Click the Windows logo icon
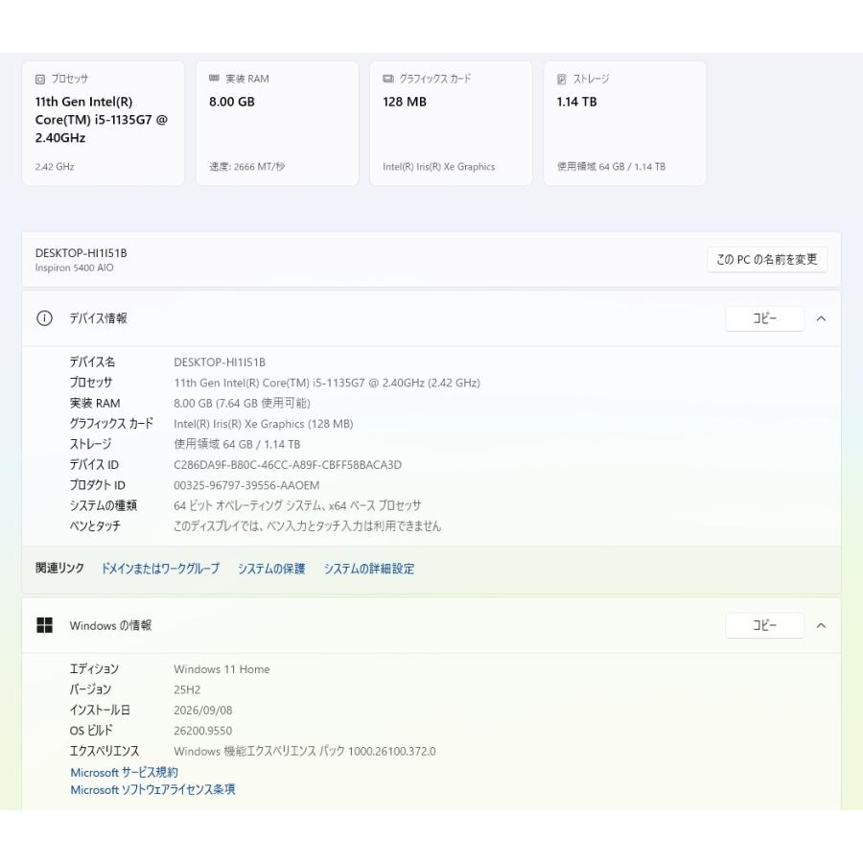 pyautogui.click(x=44, y=625)
